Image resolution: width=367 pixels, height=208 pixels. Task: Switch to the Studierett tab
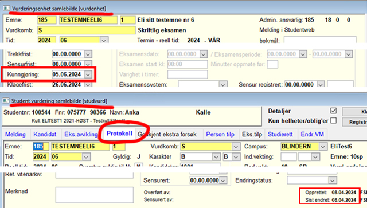280,134
